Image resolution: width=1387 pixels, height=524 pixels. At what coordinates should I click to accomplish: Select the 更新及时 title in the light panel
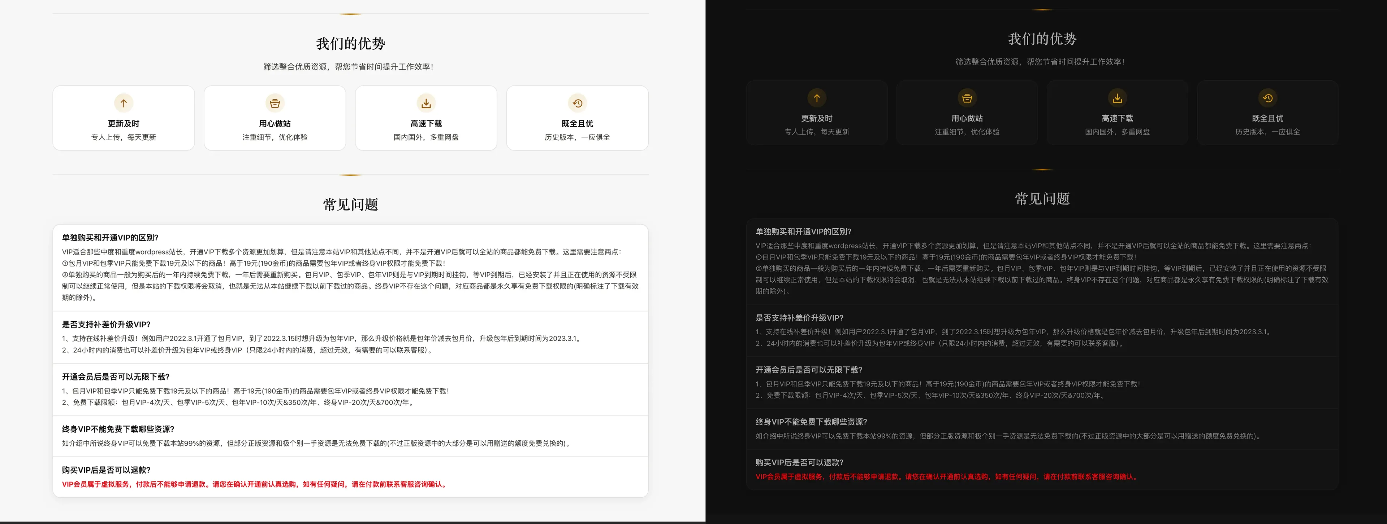click(x=123, y=124)
